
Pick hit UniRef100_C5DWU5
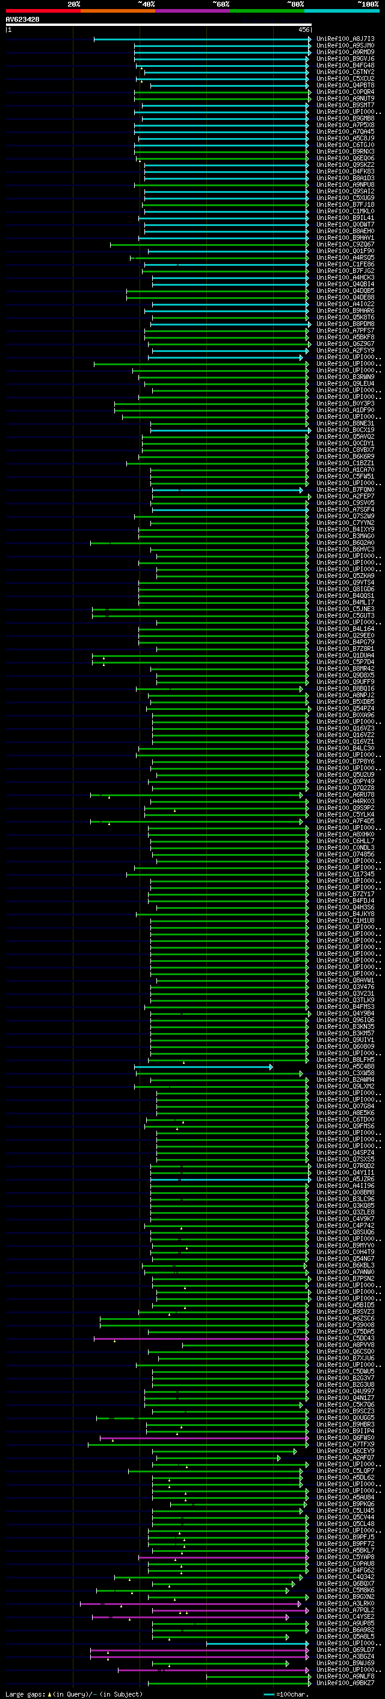pos(345,1371)
